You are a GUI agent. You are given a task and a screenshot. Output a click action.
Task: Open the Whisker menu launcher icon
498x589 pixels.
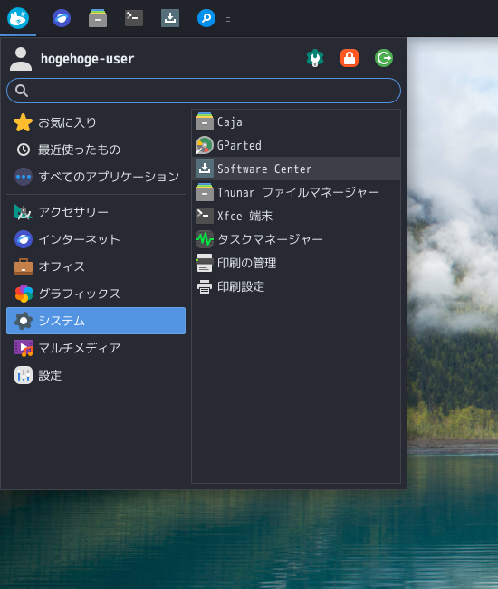pos(18,17)
